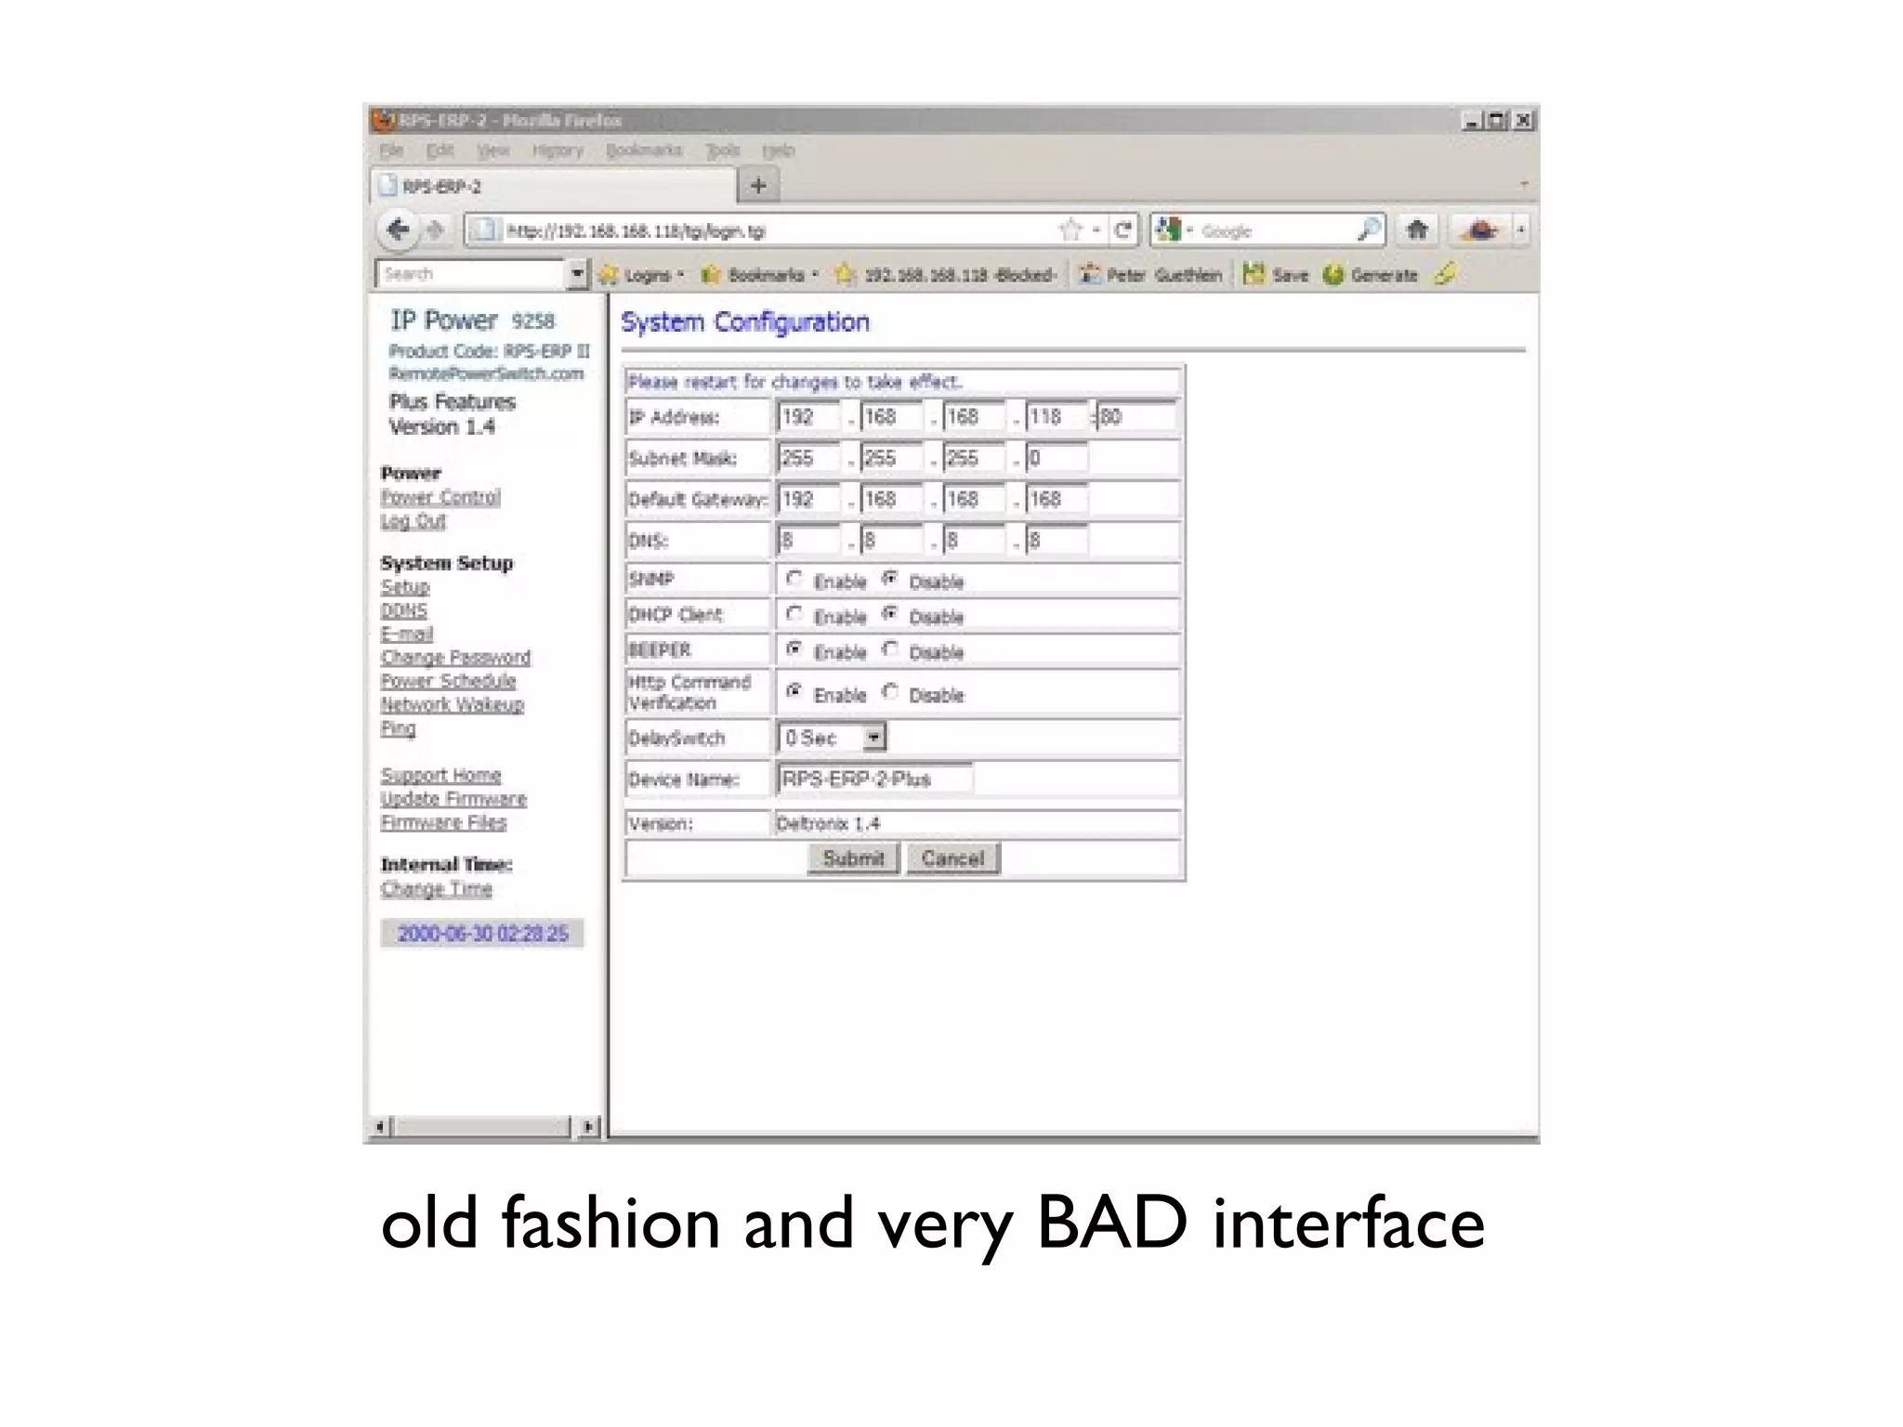Bookmark the page with star icon
The image size is (1903, 1427).
[x=1070, y=229]
